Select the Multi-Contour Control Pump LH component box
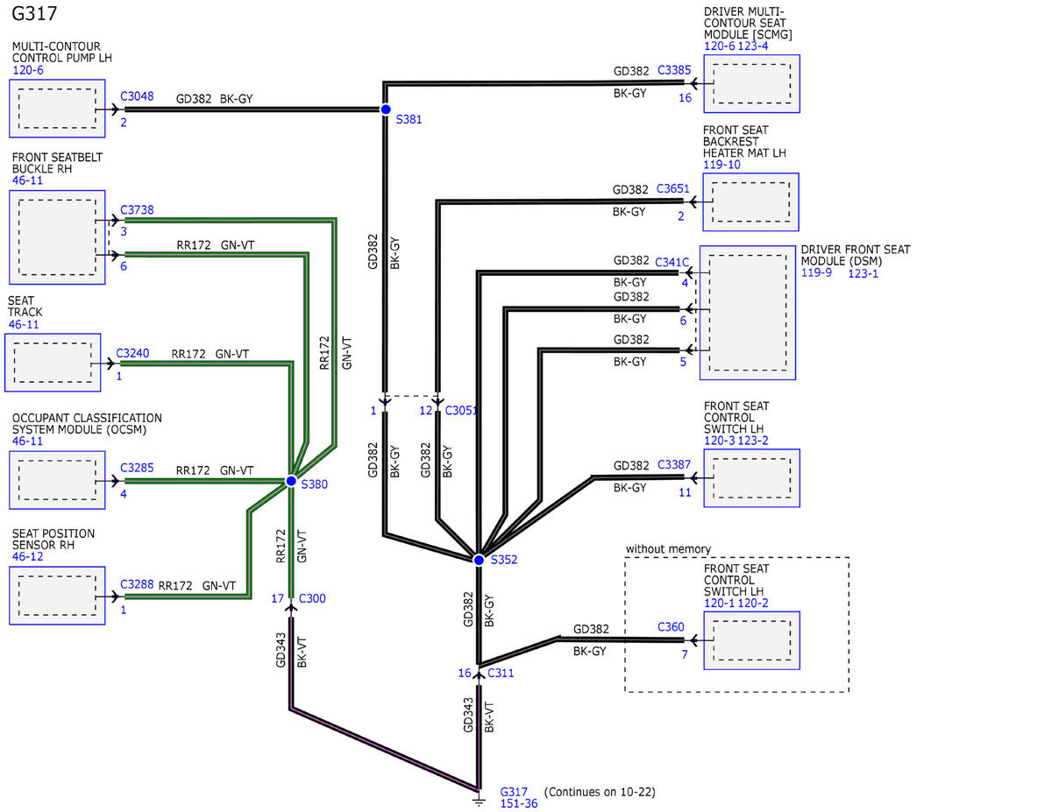1052x812 pixels. (57, 109)
